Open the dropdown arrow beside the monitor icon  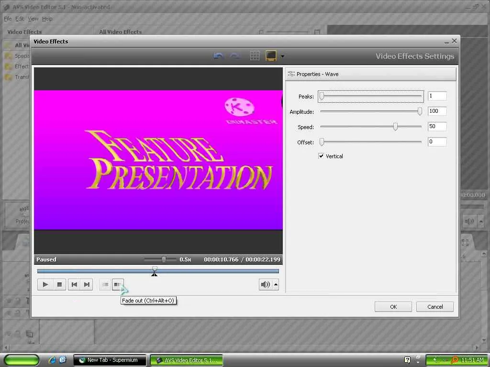[x=282, y=56]
